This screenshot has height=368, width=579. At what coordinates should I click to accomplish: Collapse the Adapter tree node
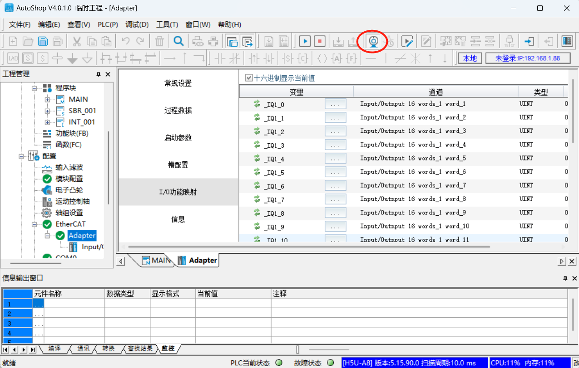coord(47,236)
